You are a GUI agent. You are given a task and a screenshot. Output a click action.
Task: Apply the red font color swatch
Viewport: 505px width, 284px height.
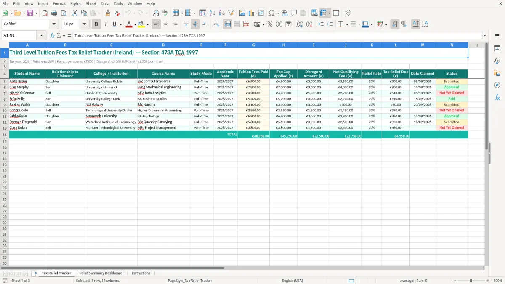coord(129,24)
